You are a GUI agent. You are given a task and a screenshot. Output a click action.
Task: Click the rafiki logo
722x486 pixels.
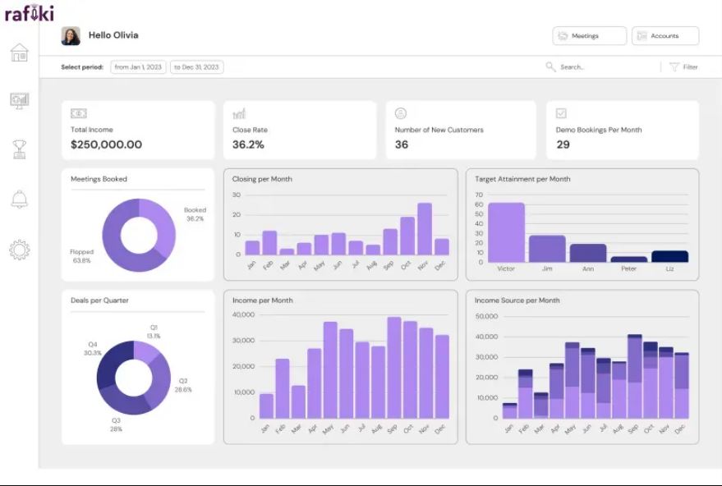click(29, 13)
